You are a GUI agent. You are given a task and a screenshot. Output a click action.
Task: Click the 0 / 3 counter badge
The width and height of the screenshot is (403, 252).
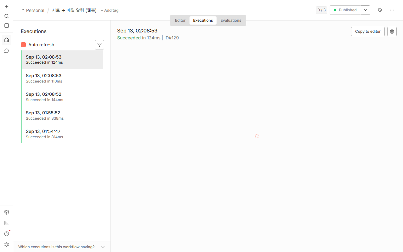(321, 10)
